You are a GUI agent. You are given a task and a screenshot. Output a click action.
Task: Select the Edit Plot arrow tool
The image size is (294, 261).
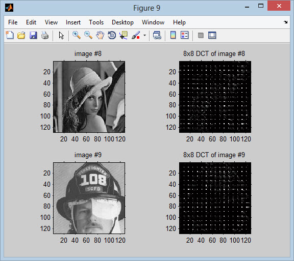coord(61,35)
